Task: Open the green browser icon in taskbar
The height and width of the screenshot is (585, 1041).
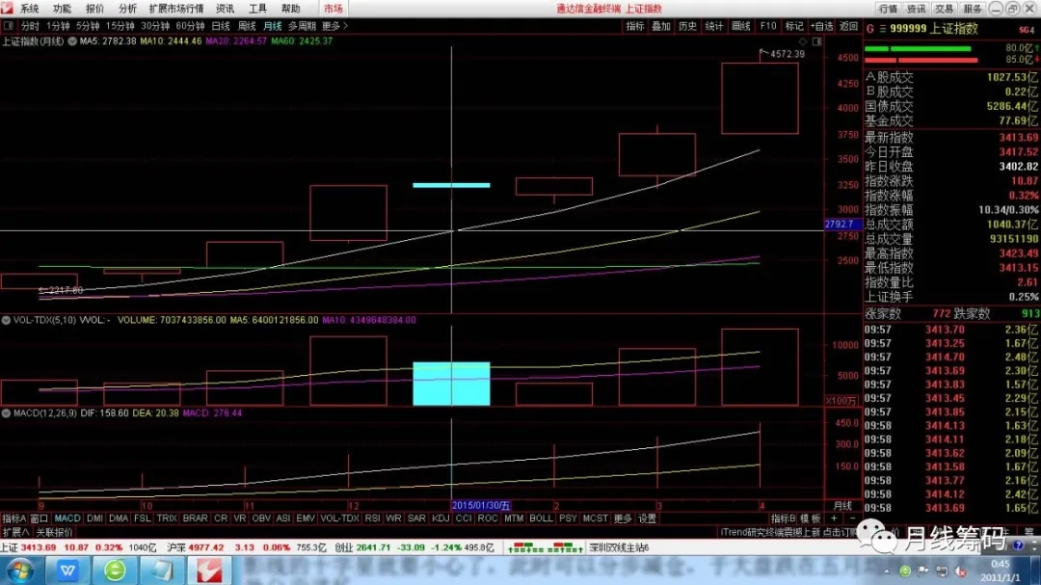Action: point(115,571)
